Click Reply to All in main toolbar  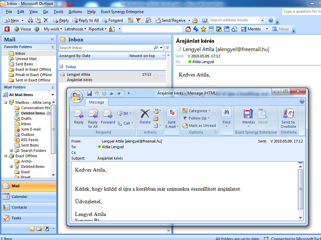coord(86,20)
